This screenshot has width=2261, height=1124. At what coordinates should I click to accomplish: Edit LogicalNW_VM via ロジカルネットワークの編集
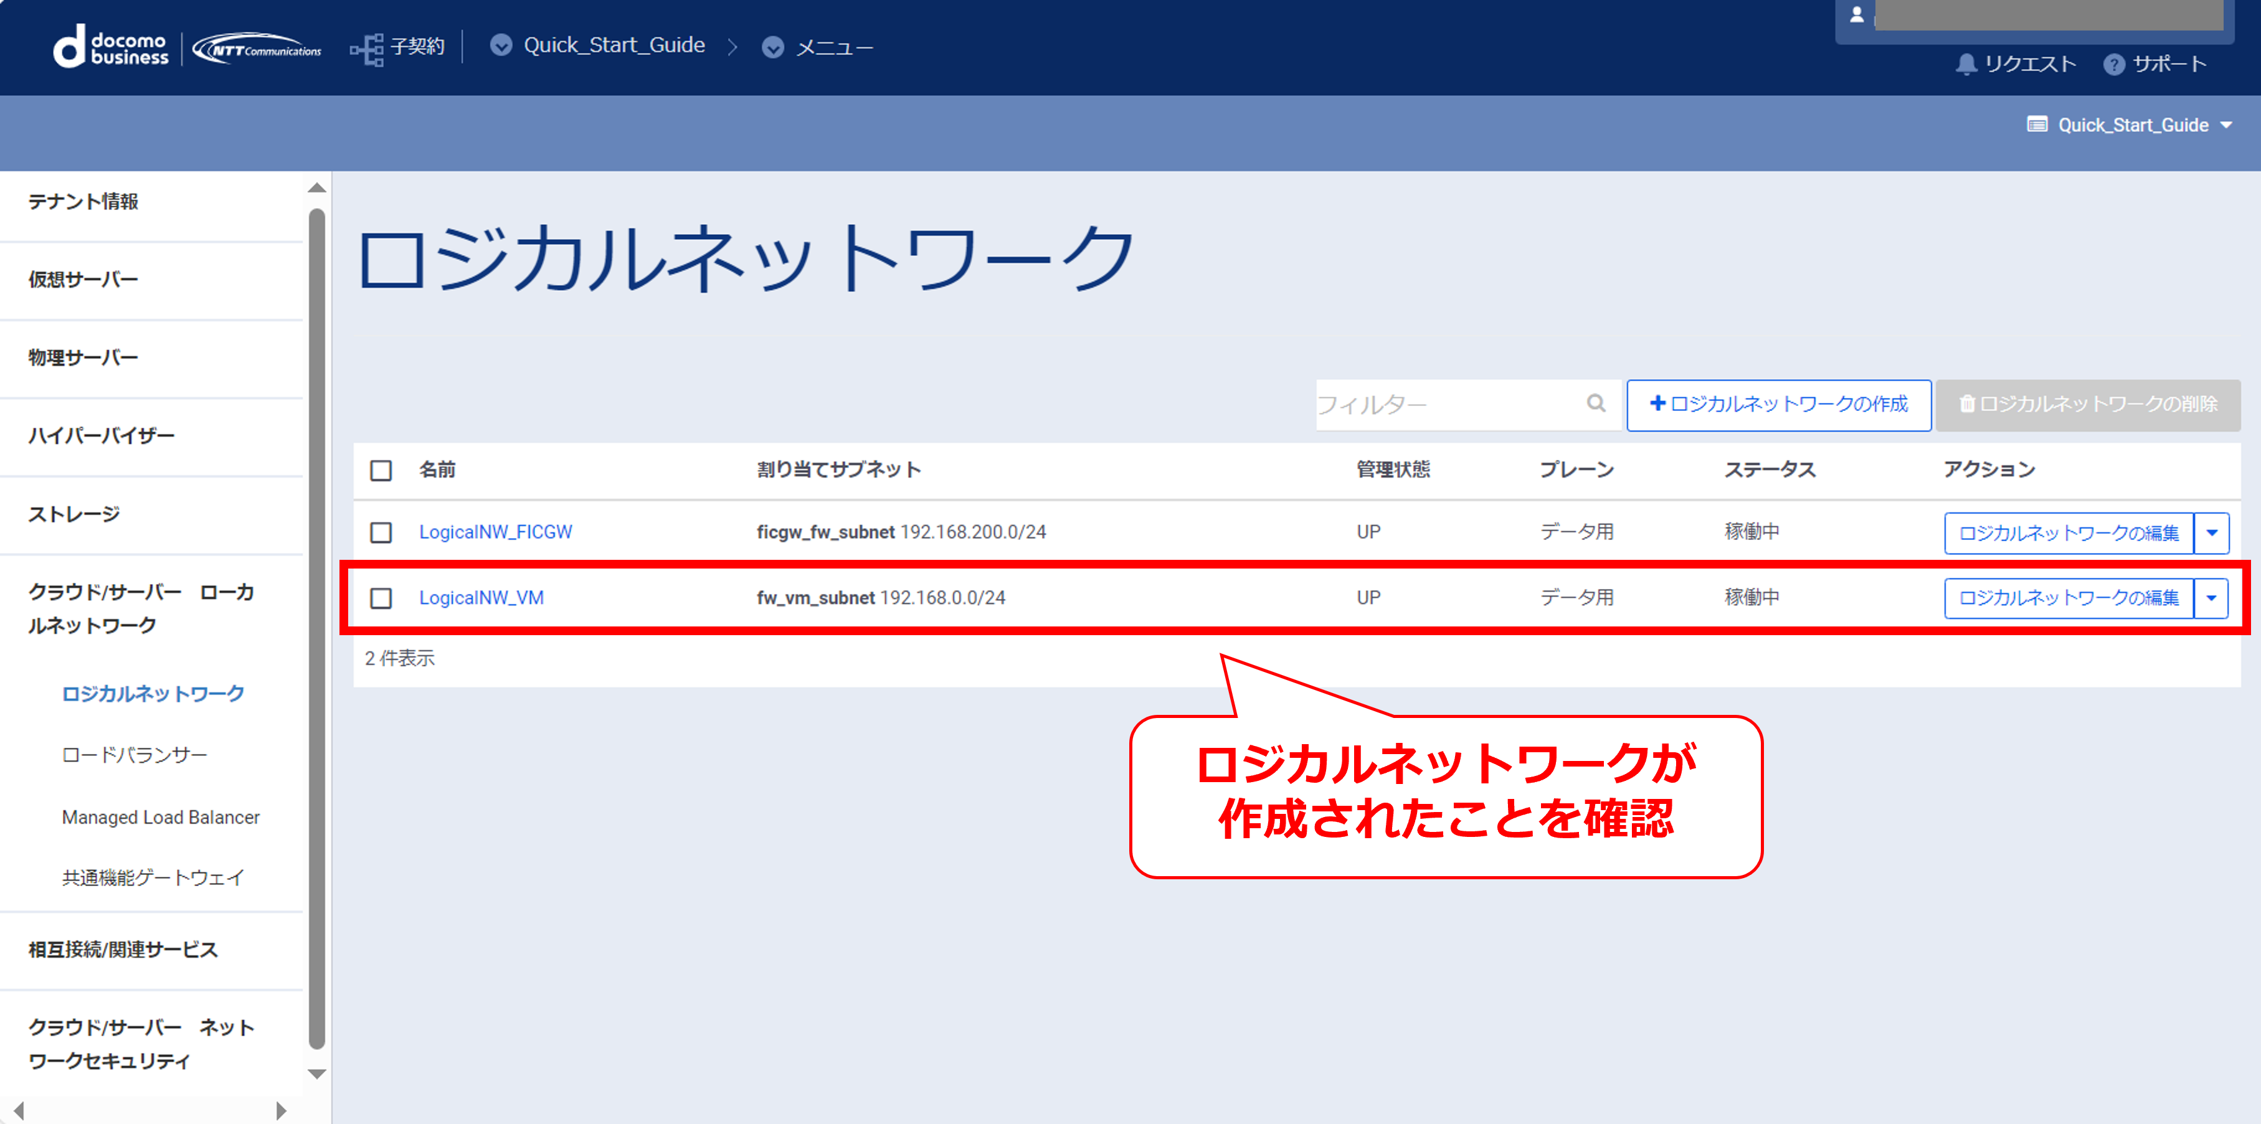(x=2069, y=598)
